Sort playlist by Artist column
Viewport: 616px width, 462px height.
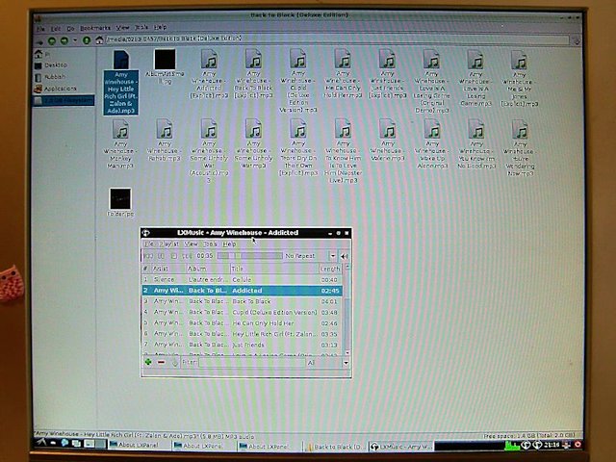(x=168, y=269)
